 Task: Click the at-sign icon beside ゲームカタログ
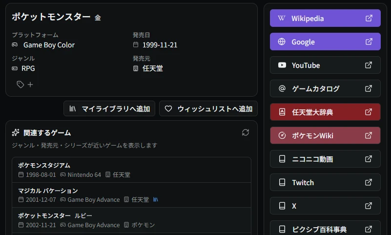(x=282, y=88)
